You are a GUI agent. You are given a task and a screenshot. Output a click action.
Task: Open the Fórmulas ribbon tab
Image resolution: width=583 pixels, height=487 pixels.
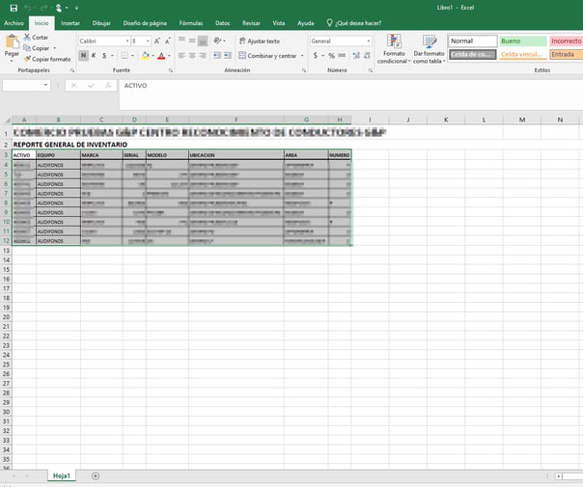[191, 21]
